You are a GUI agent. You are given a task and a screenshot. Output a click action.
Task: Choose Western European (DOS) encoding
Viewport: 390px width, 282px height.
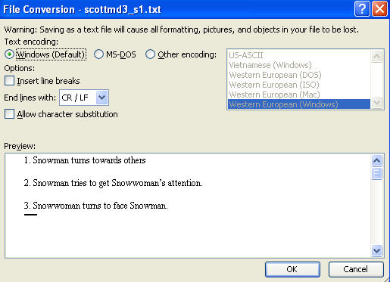click(x=299, y=75)
